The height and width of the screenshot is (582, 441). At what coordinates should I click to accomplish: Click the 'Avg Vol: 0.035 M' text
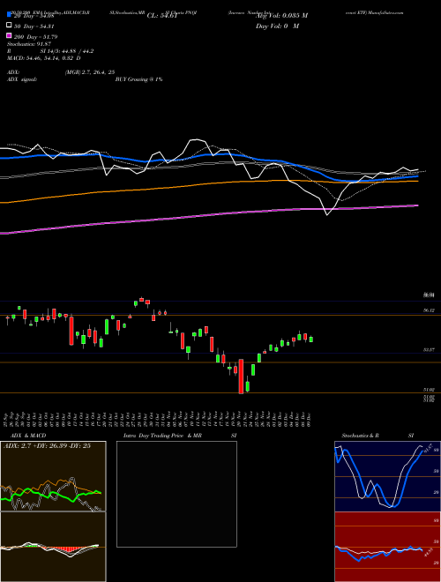click(281, 16)
